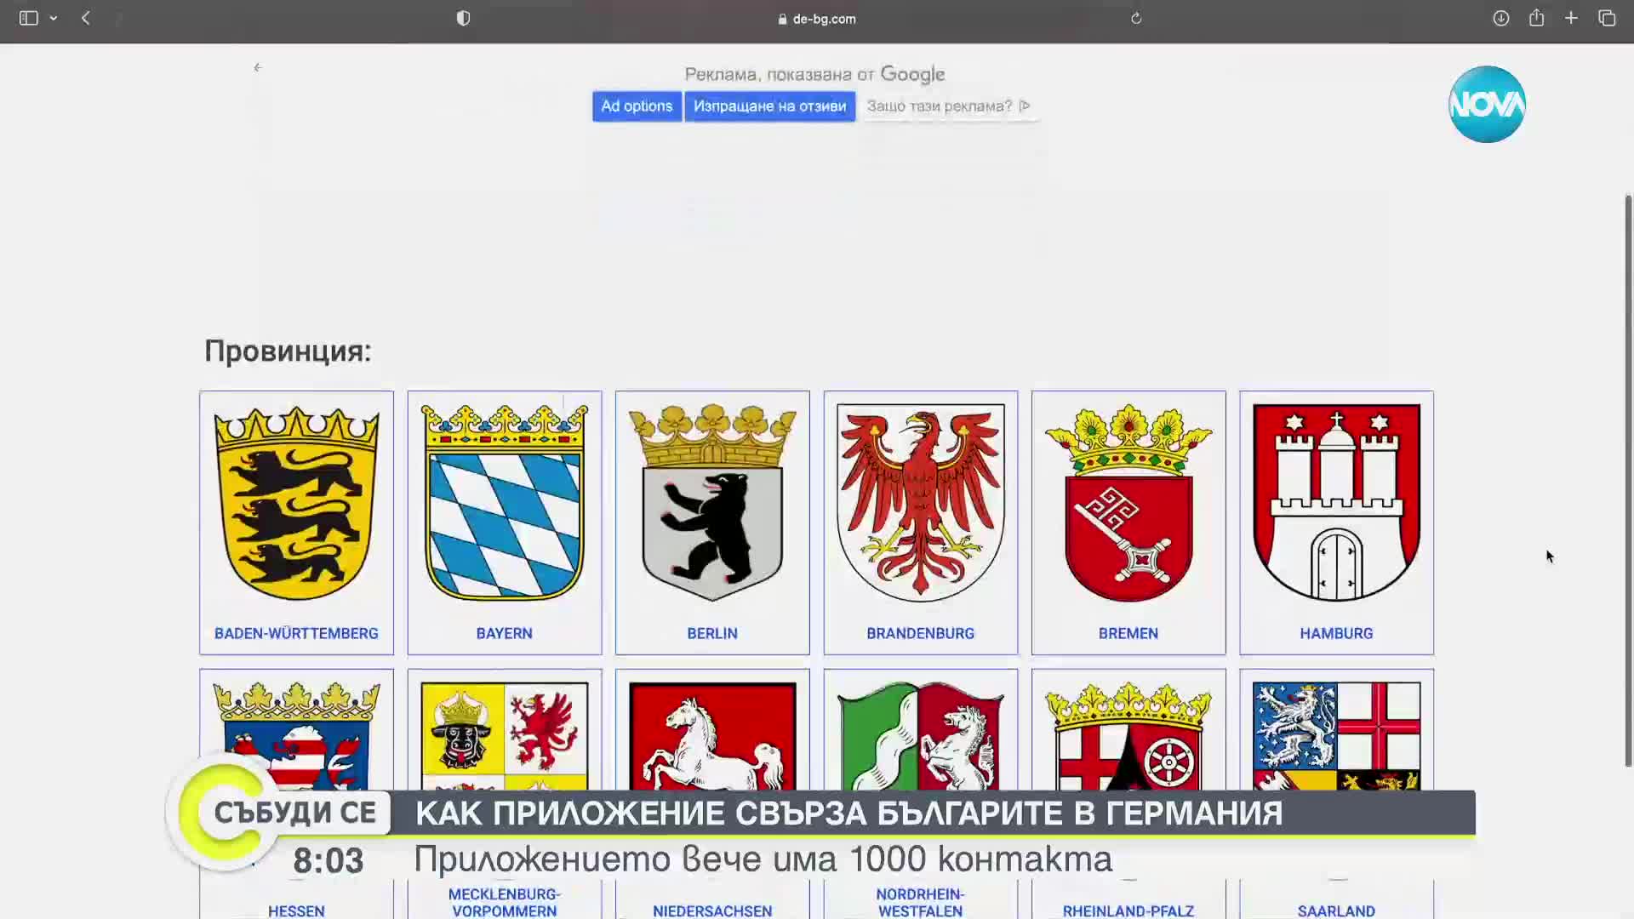The image size is (1634, 919).
Task: Click the de-bg.com address bar
Action: point(817,19)
